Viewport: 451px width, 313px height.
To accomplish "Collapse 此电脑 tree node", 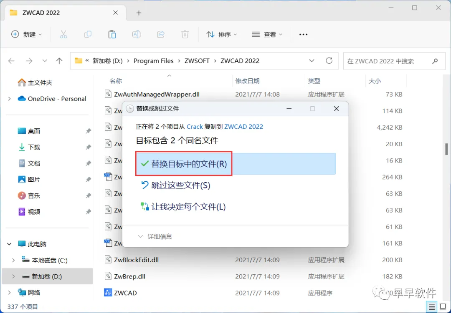I will coord(10,244).
